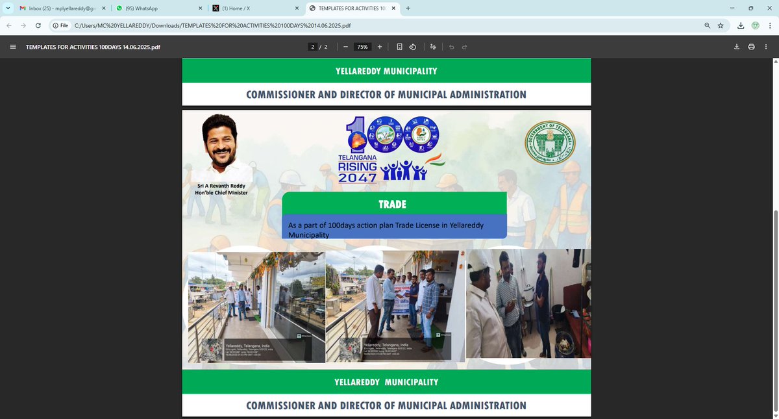Viewport: 779px width, 419px height.
Task: Download the PDF from viewer toolbar
Action: pos(737,47)
